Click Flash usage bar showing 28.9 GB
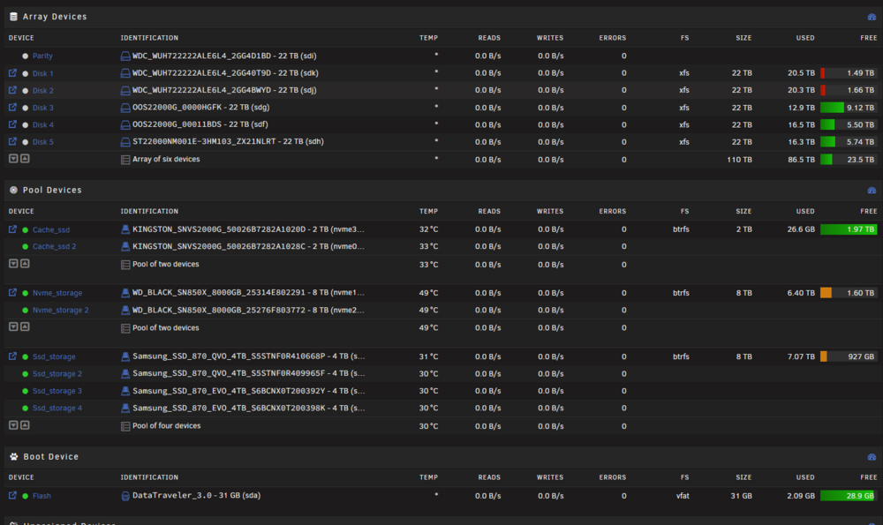Image resolution: width=883 pixels, height=525 pixels. pyautogui.click(x=848, y=496)
